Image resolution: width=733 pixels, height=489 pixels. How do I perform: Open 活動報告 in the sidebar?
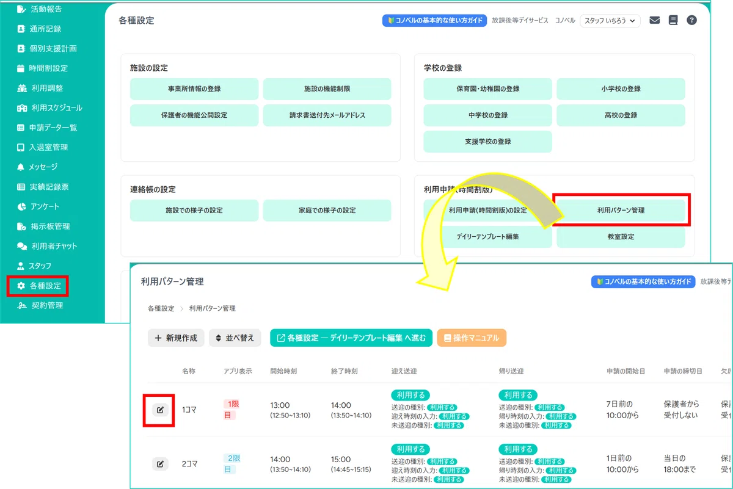tap(40, 9)
